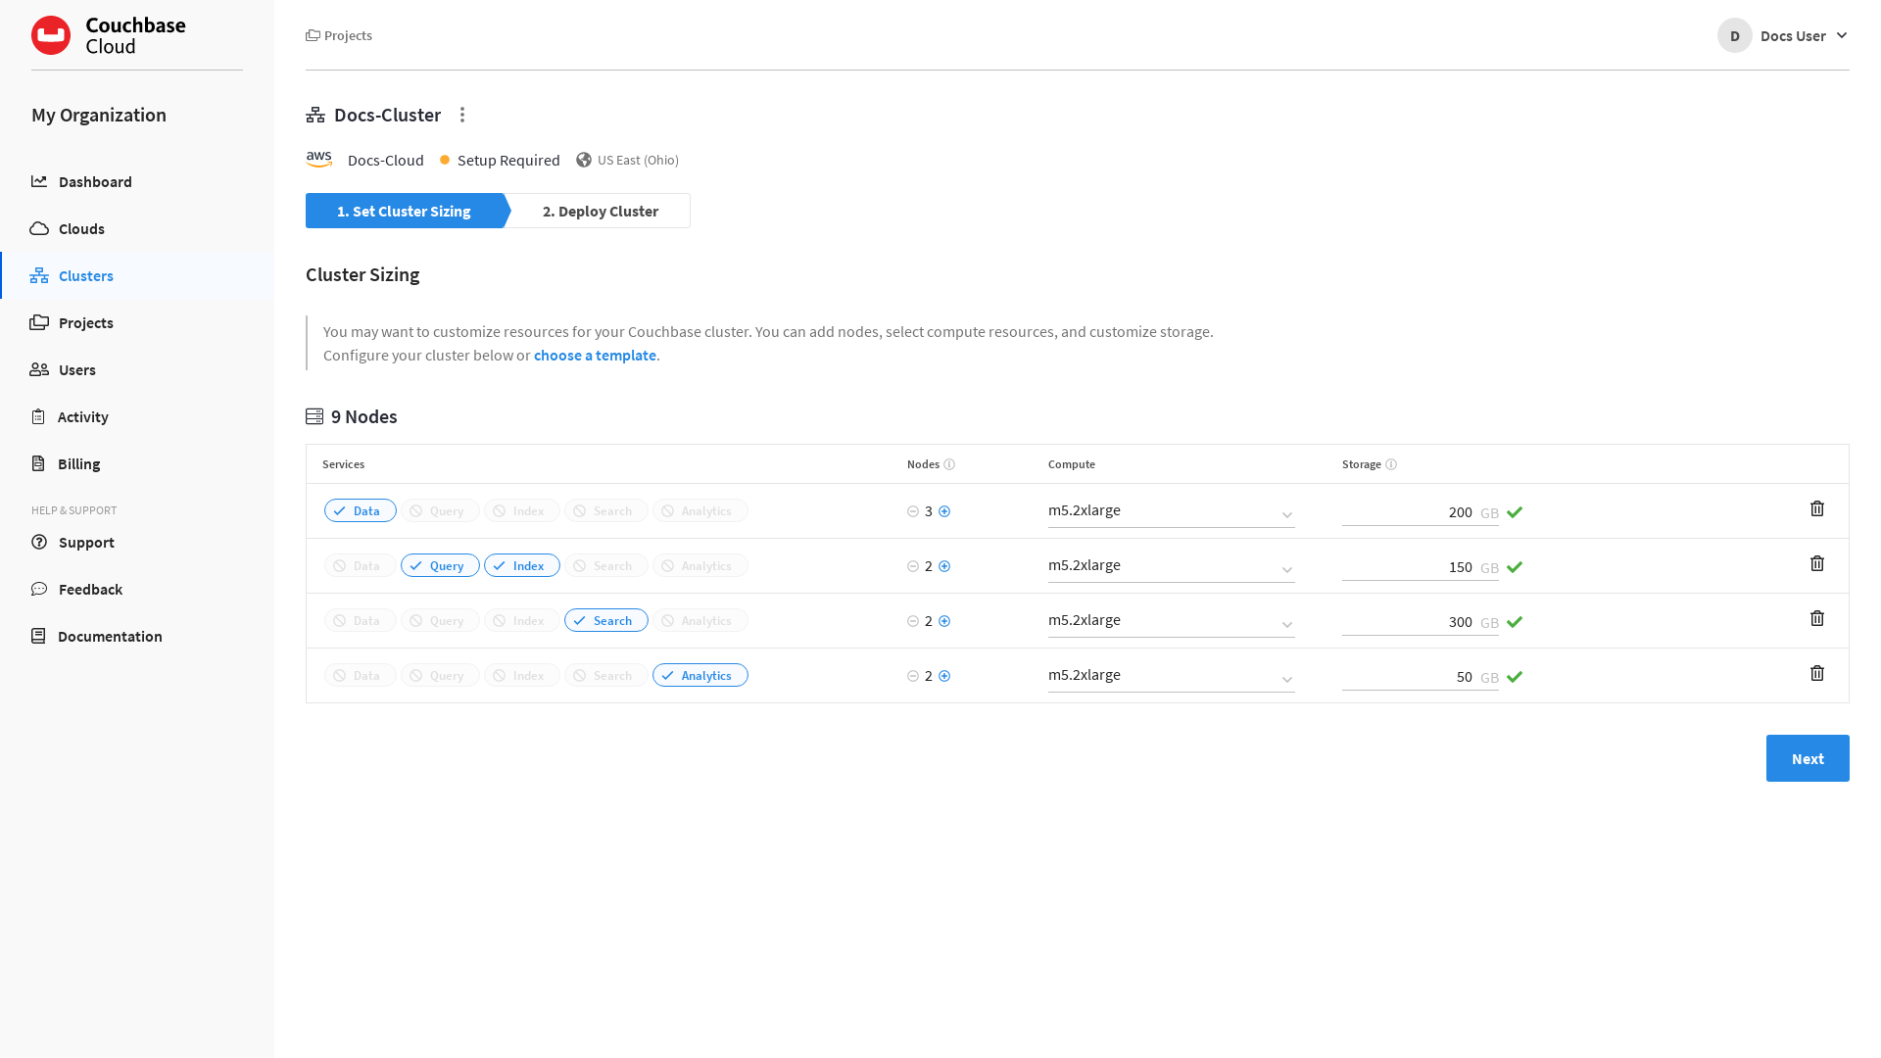Viewport: 1881px width, 1058px height.
Task: Open compute dropdown for Search row
Action: pyautogui.click(x=1172, y=621)
